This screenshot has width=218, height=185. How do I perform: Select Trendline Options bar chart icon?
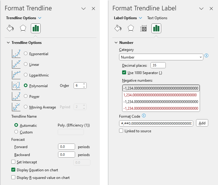[x=36, y=28]
